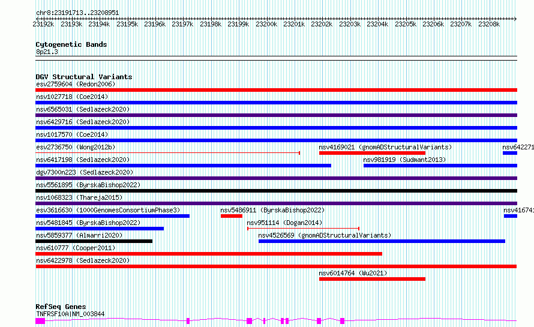This screenshot has width=534, height=327.
Task: Click the 23192k ruler tick label
Action: point(43,24)
